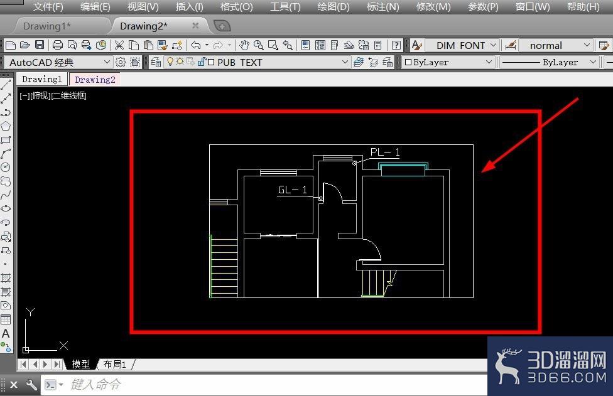Screen dimensions: 613x396
Task: Select the Spline draw tool
Action: (x=6, y=195)
